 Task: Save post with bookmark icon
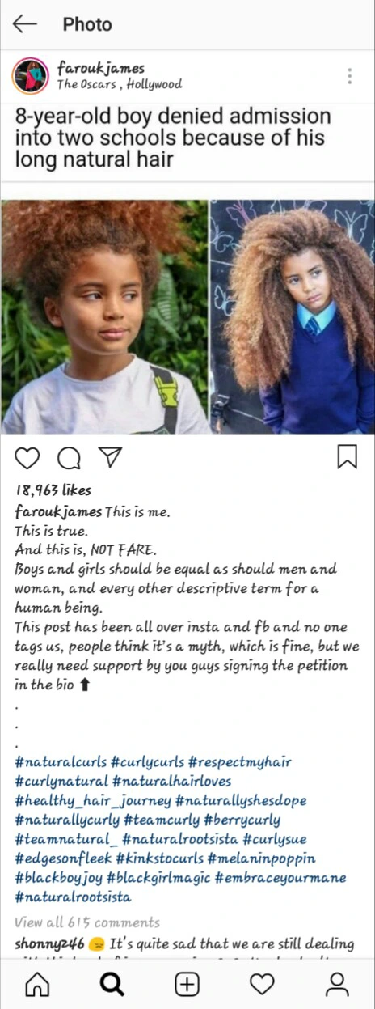click(x=347, y=457)
